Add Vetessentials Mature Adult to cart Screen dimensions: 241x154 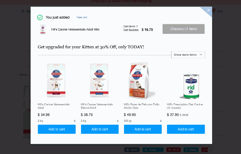tap(100, 129)
